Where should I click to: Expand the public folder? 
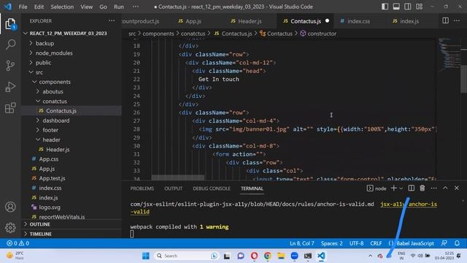43,63
